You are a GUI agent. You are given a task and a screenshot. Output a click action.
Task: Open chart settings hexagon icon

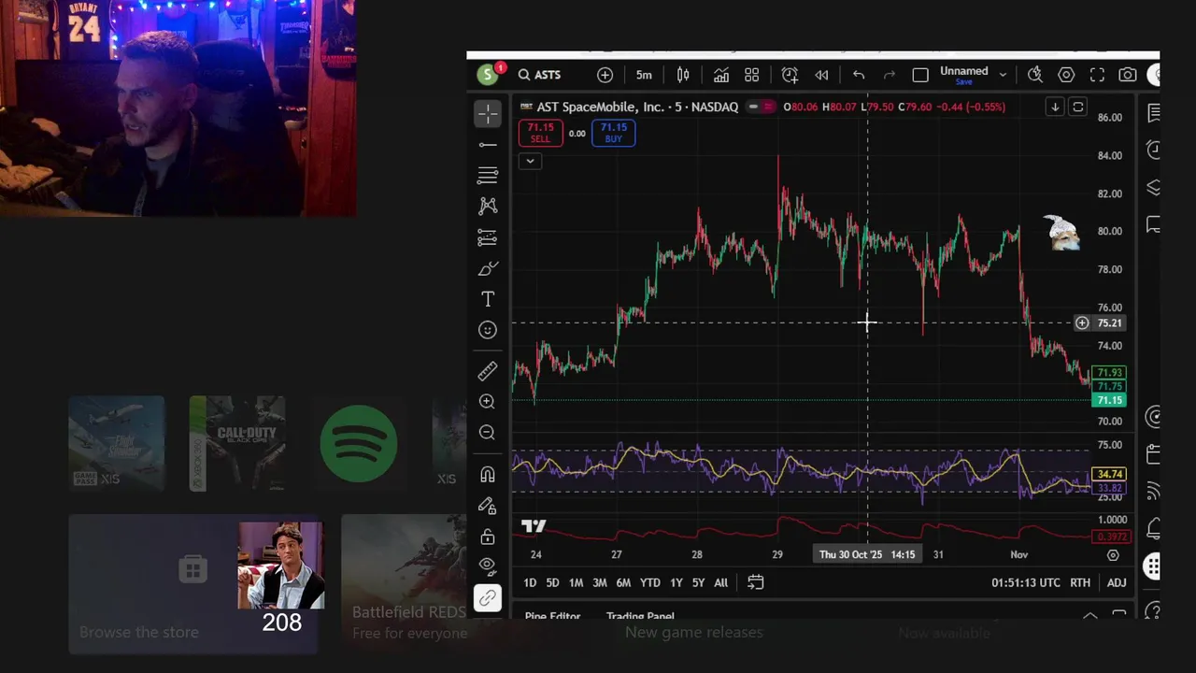(x=1066, y=75)
